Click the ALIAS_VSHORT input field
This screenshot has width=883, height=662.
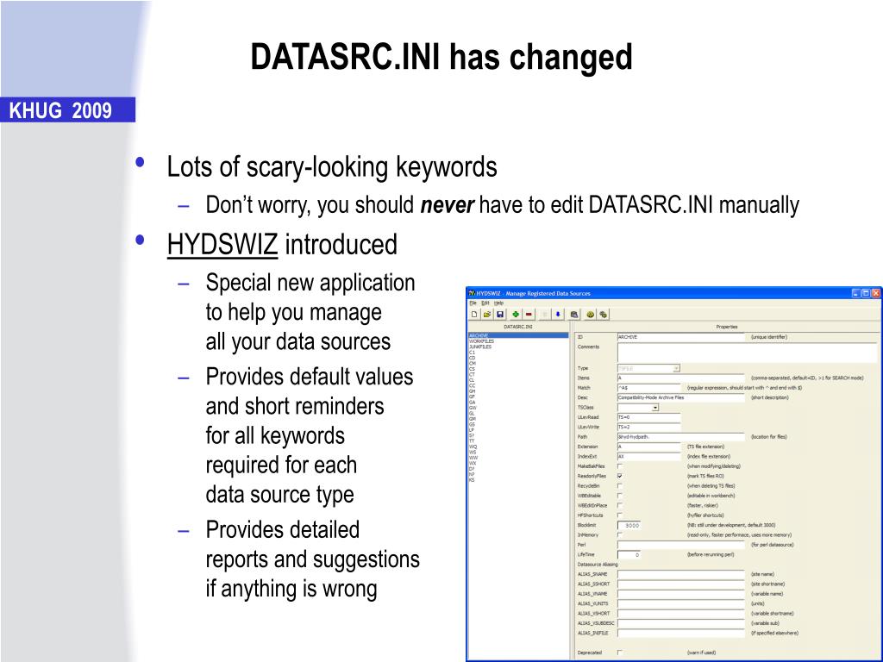pyautogui.click(x=681, y=614)
